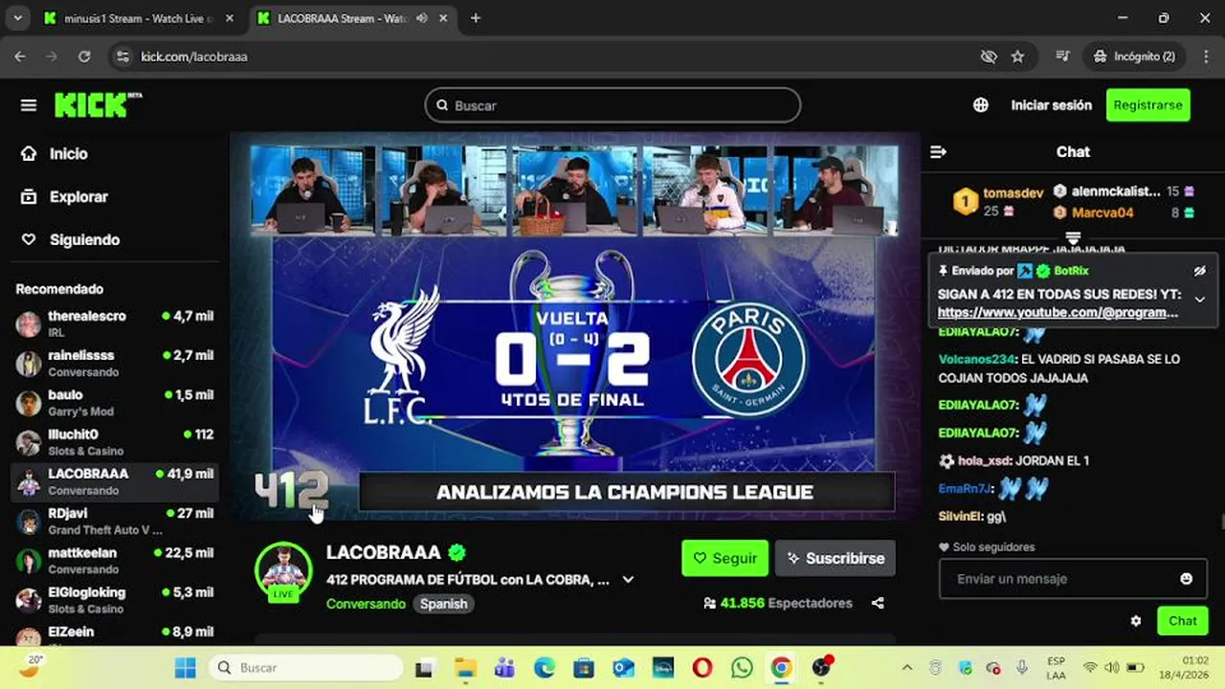The height and width of the screenshot is (689, 1225).
Task: Click the LACOBRAAA live avatar
Action: pyautogui.click(x=283, y=571)
